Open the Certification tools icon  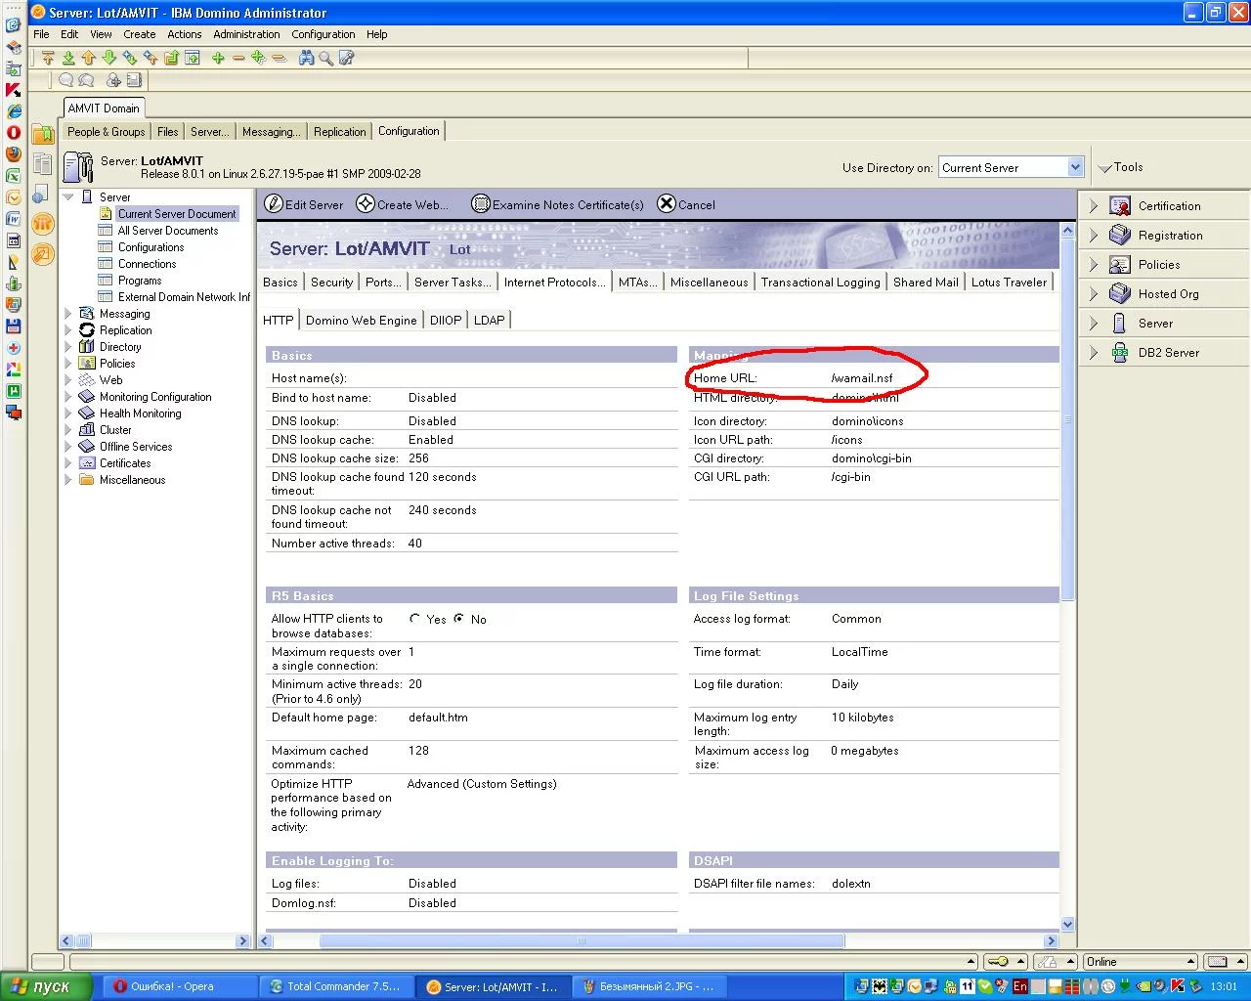point(1120,206)
